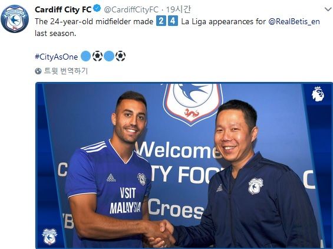Open the @RealBetis_en mention link
Screen dimensions: 333x249
coord(294,22)
